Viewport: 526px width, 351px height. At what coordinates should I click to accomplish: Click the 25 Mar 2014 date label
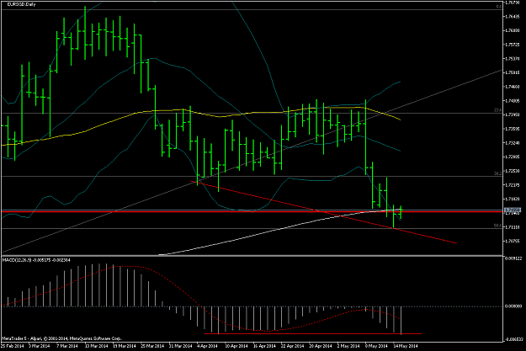point(152,346)
